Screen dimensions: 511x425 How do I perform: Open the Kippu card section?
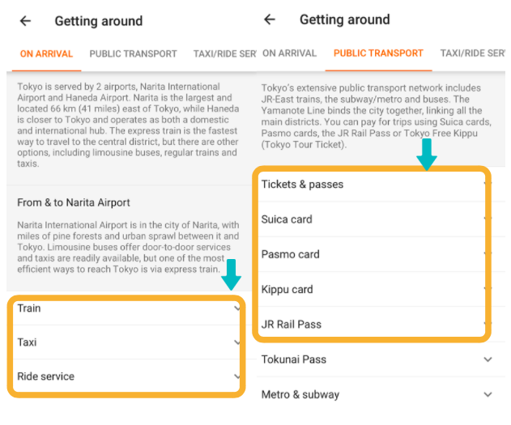[372, 289]
